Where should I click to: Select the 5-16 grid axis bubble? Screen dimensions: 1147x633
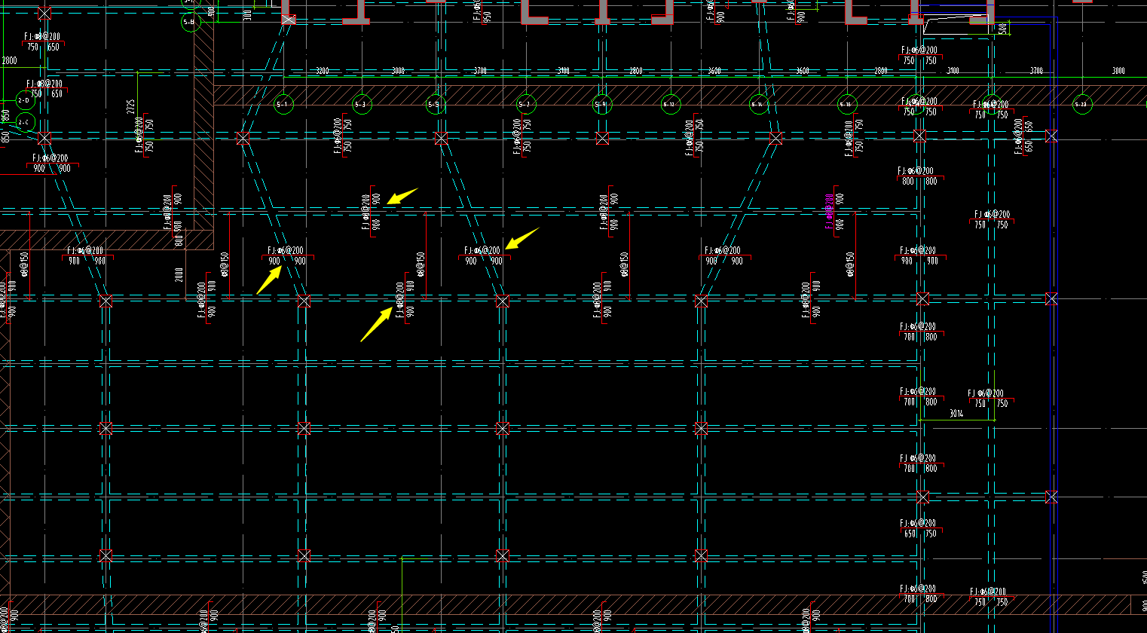point(848,105)
